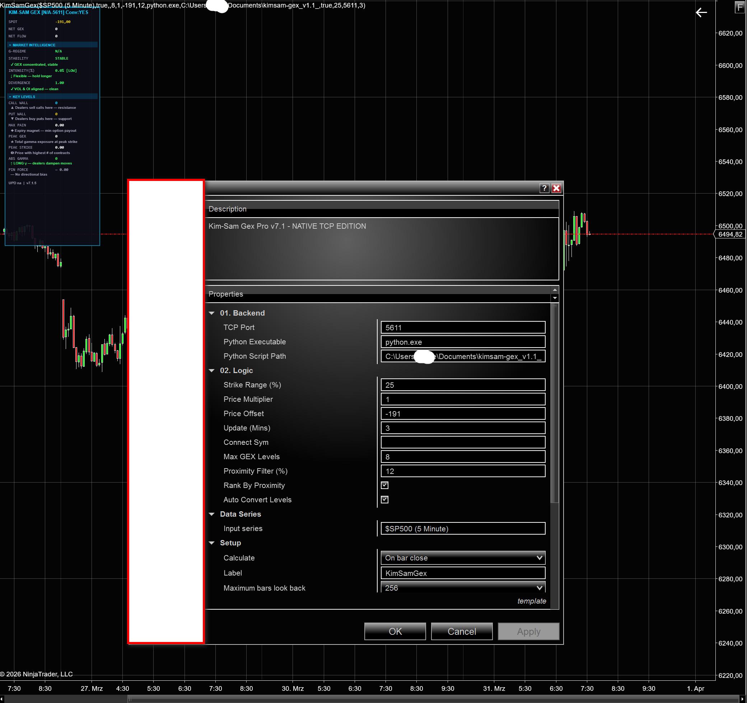Click the chart scrollbar right arrow
The height and width of the screenshot is (703, 747).
point(742,699)
